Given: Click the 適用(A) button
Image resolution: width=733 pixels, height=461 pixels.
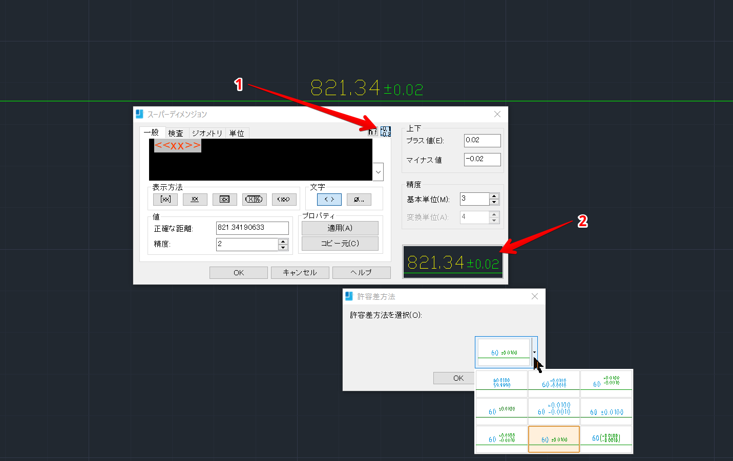Looking at the screenshot, I should pos(340,228).
